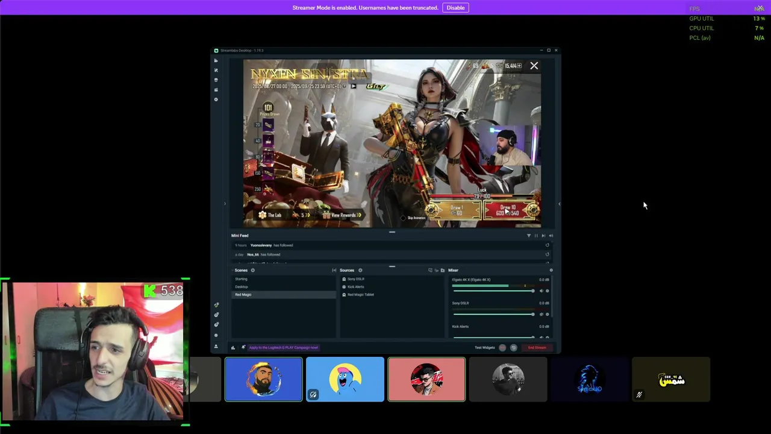The height and width of the screenshot is (434, 771).
Task: Collapse the left side panel arrow
Action: [x=225, y=204]
